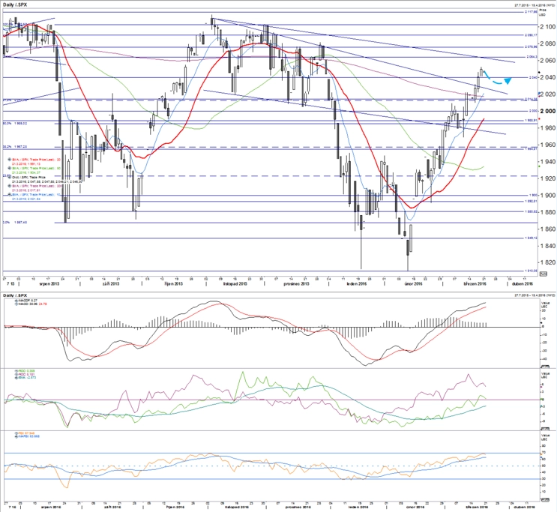Click the red 20-period moving average legend icon
This screenshot has height=512, width=557.
click(10, 160)
